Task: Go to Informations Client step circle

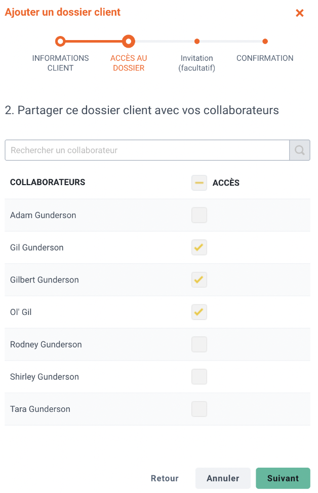Action: pos(60,41)
